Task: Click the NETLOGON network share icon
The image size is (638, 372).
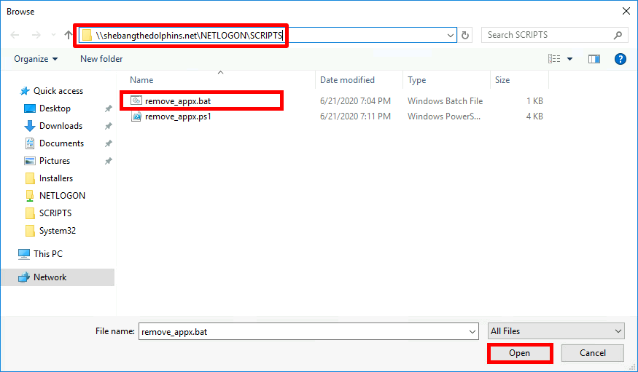Action: pos(30,196)
